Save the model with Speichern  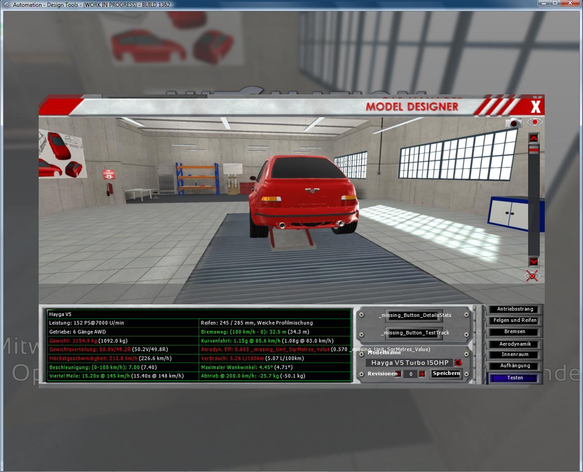pyautogui.click(x=446, y=374)
